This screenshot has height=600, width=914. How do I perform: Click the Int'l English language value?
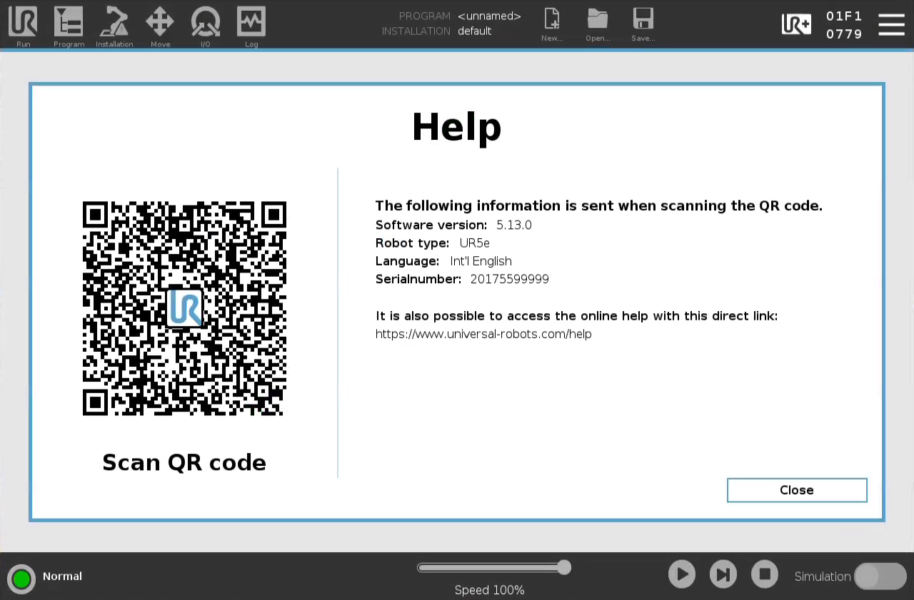481,261
